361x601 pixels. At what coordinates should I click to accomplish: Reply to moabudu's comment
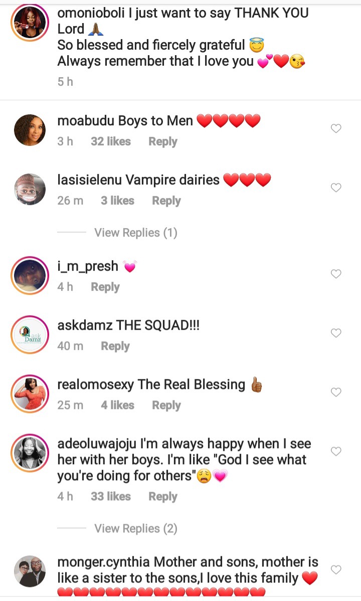click(163, 142)
